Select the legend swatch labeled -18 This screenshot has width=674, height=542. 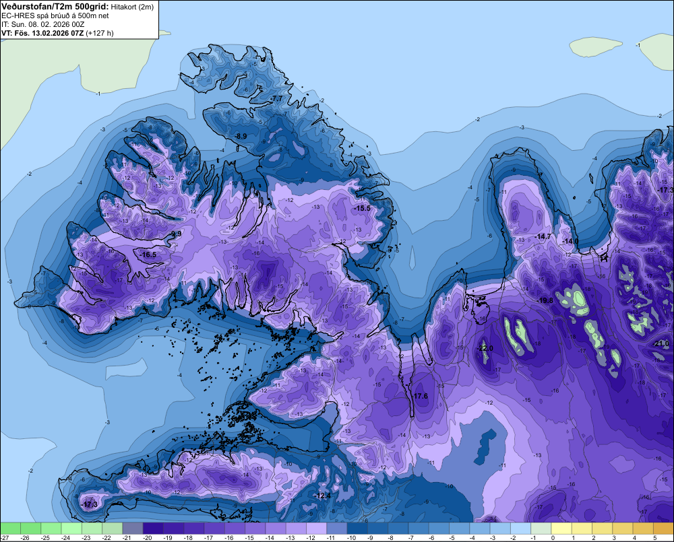(194, 528)
